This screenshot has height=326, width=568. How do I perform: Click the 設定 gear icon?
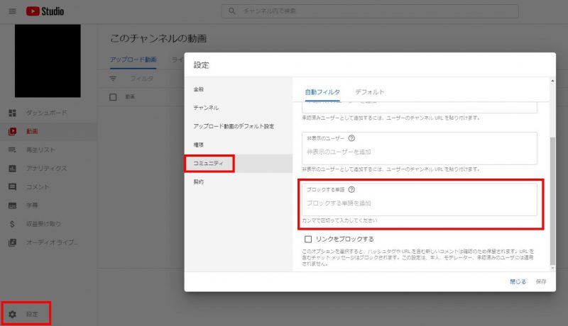click(12, 313)
